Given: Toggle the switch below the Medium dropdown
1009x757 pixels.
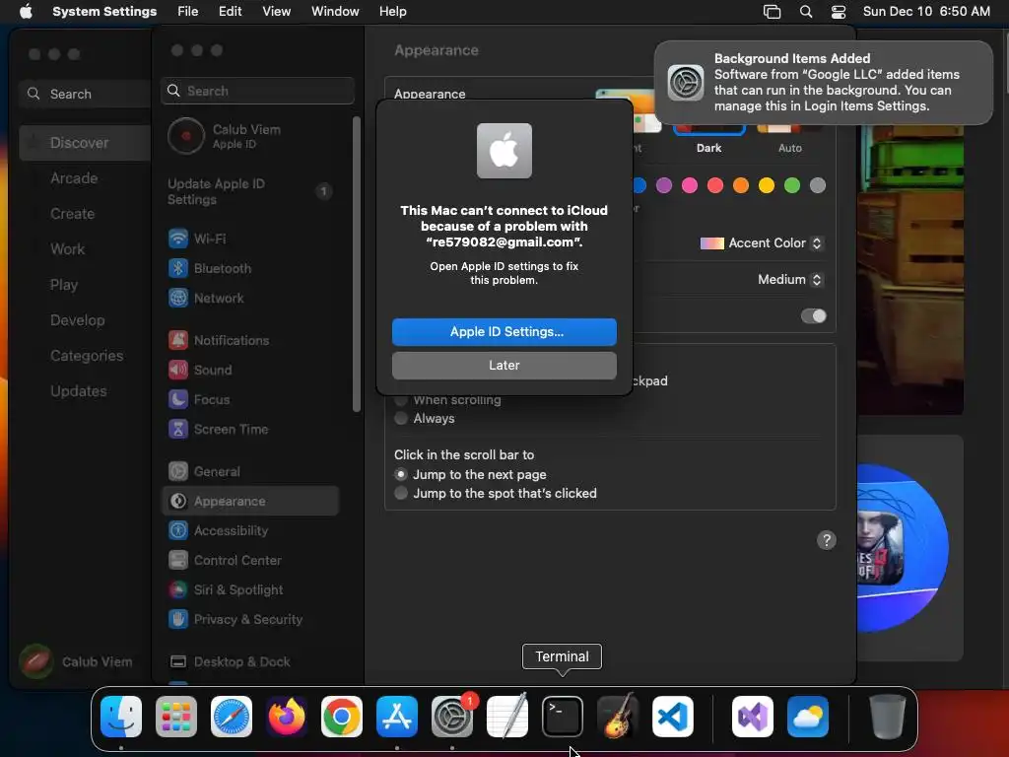Looking at the screenshot, I should tap(813, 316).
